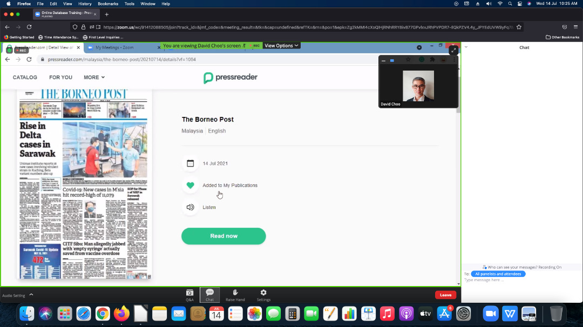This screenshot has width=583, height=327.
Task: Expand the MORE menu
Action: [x=94, y=77]
